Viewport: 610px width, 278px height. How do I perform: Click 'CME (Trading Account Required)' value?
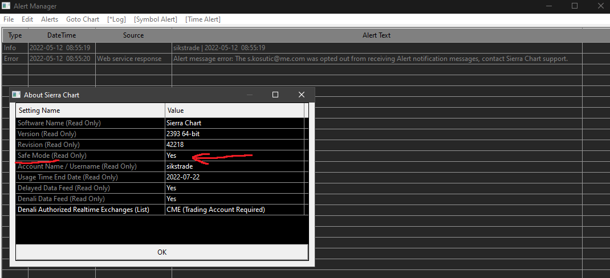click(x=234, y=210)
